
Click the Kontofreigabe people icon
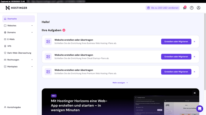[x=5, y=107]
